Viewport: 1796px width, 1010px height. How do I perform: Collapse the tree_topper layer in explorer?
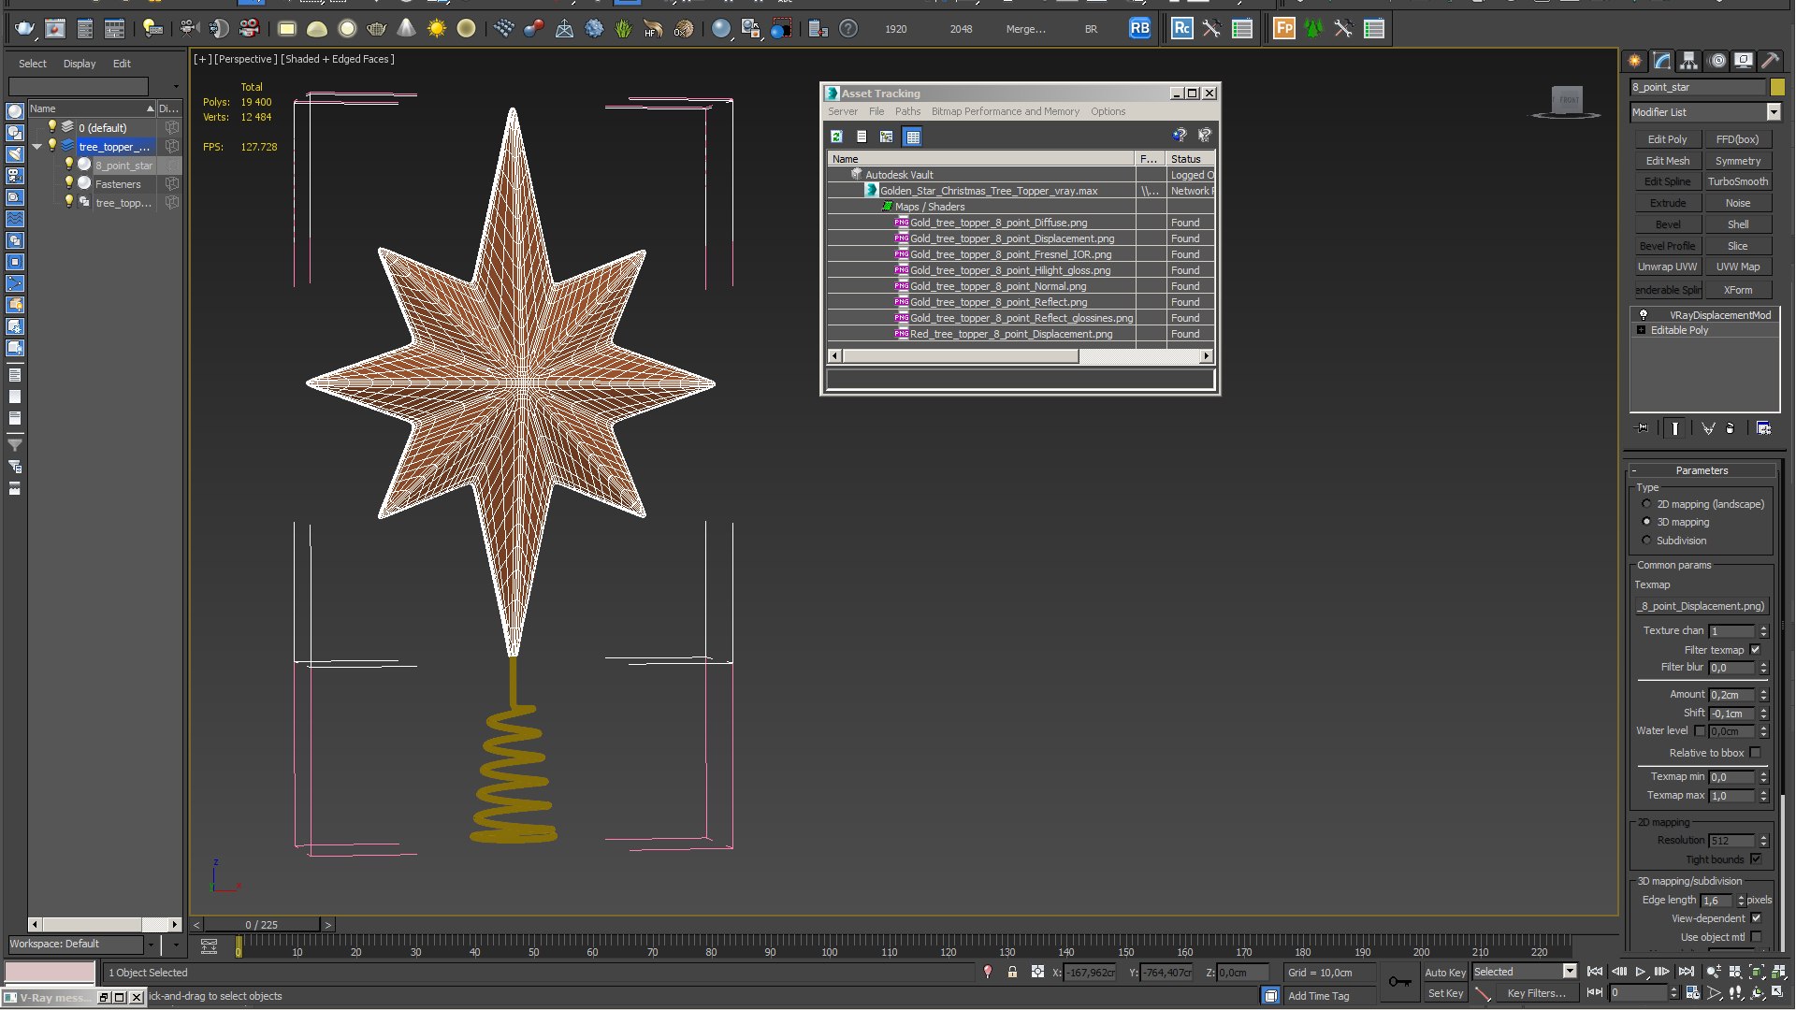point(37,147)
